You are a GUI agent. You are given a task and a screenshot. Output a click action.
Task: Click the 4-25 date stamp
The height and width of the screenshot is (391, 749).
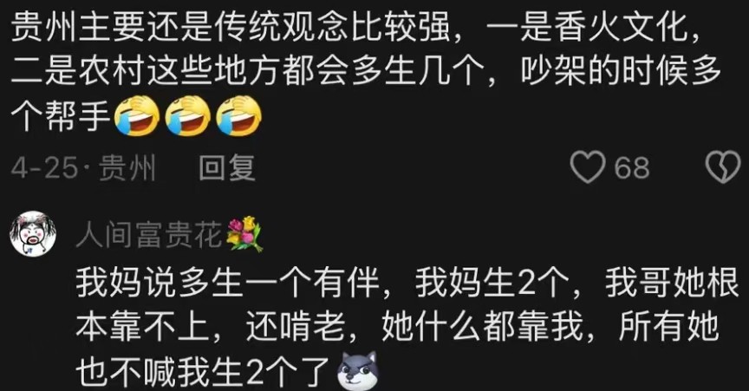tap(44, 168)
